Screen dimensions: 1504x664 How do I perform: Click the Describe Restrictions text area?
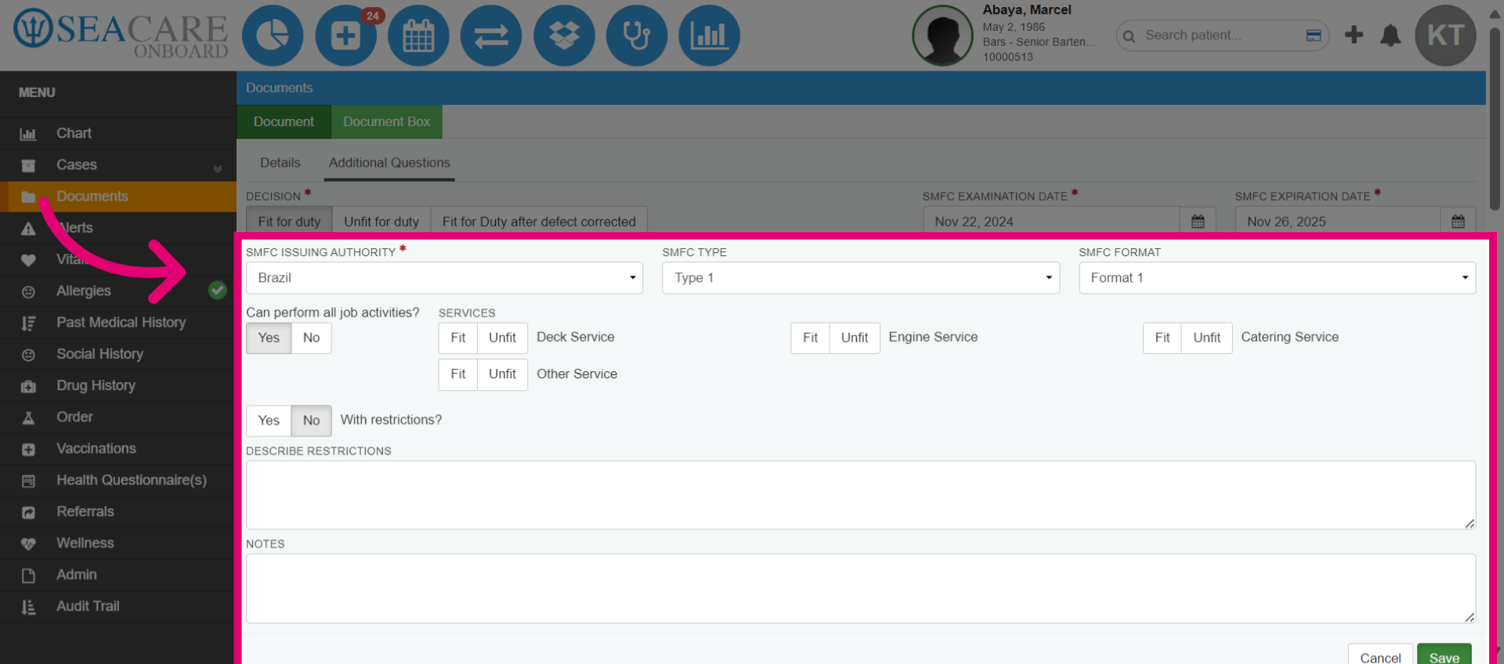861,495
